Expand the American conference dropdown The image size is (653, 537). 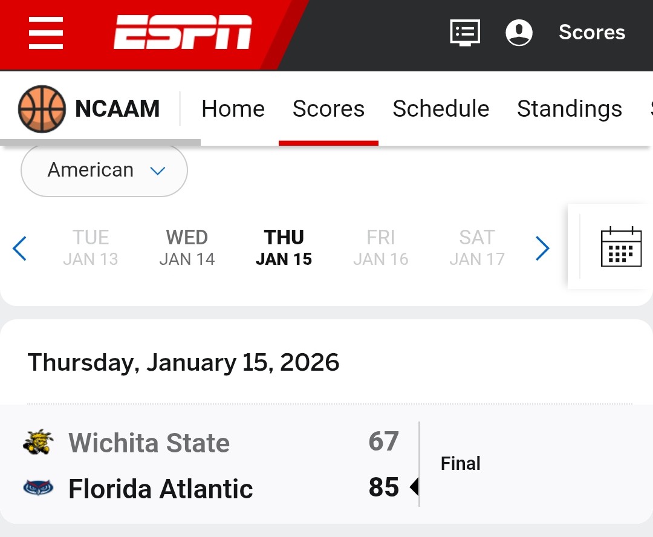(104, 171)
